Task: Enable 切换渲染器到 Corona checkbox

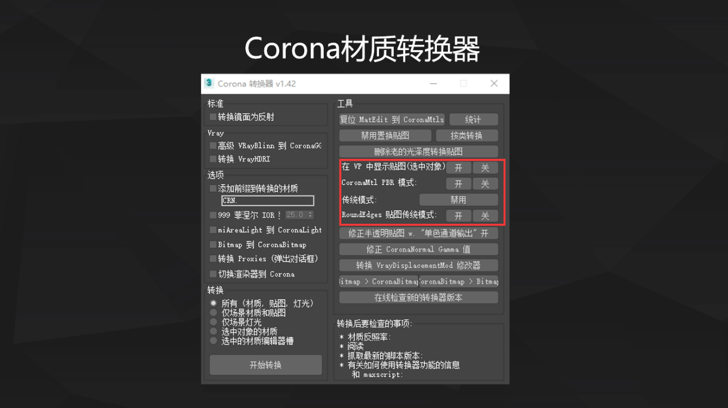Action: tap(213, 274)
